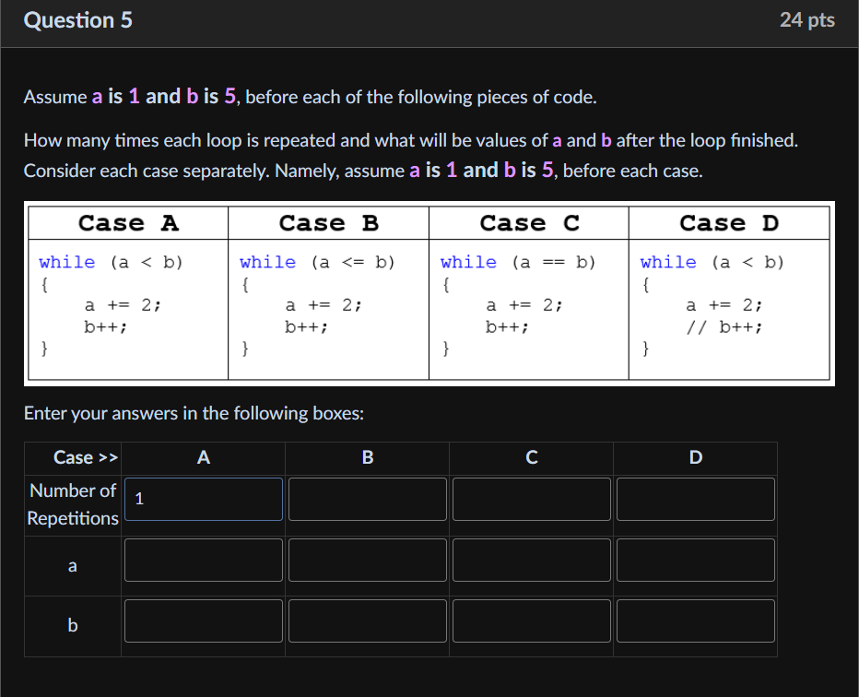Select the 'b' value box for case C
This screenshot has width=859, height=697.
[x=532, y=620]
